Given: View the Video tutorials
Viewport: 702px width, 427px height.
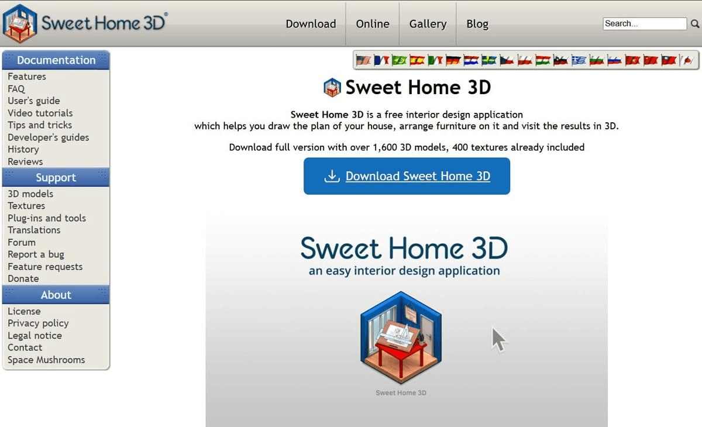Looking at the screenshot, I should (40, 113).
